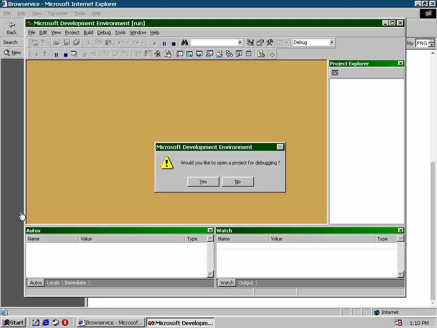The image size is (437, 328).
Task: Click the Save floppy disk icon
Action: coord(67,43)
